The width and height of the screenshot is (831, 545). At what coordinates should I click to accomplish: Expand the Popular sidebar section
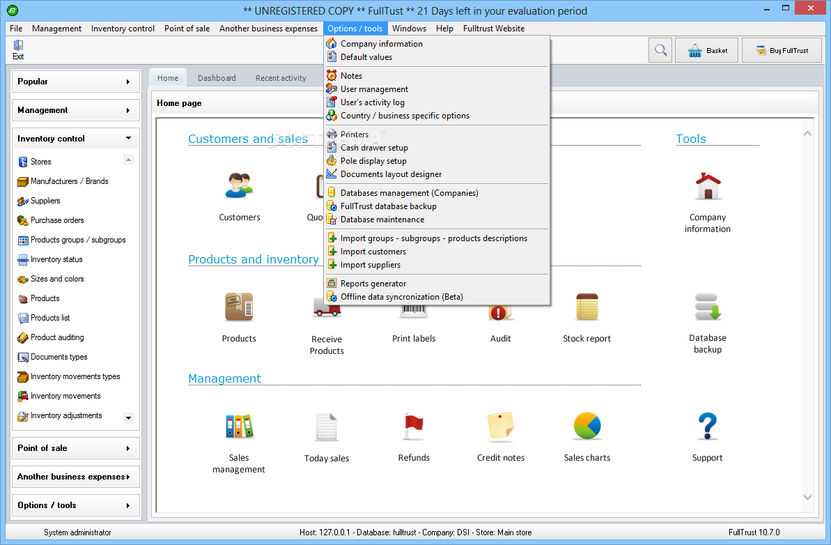76,82
